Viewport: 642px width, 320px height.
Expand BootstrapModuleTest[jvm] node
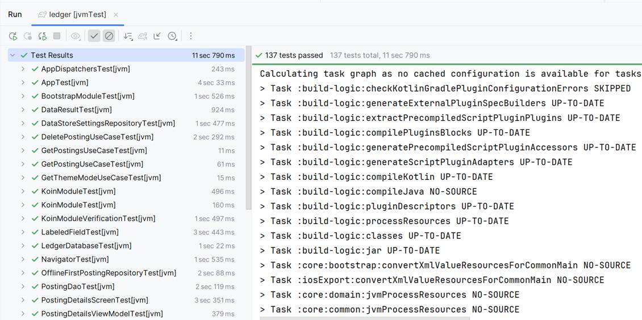[x=23, y=96]
